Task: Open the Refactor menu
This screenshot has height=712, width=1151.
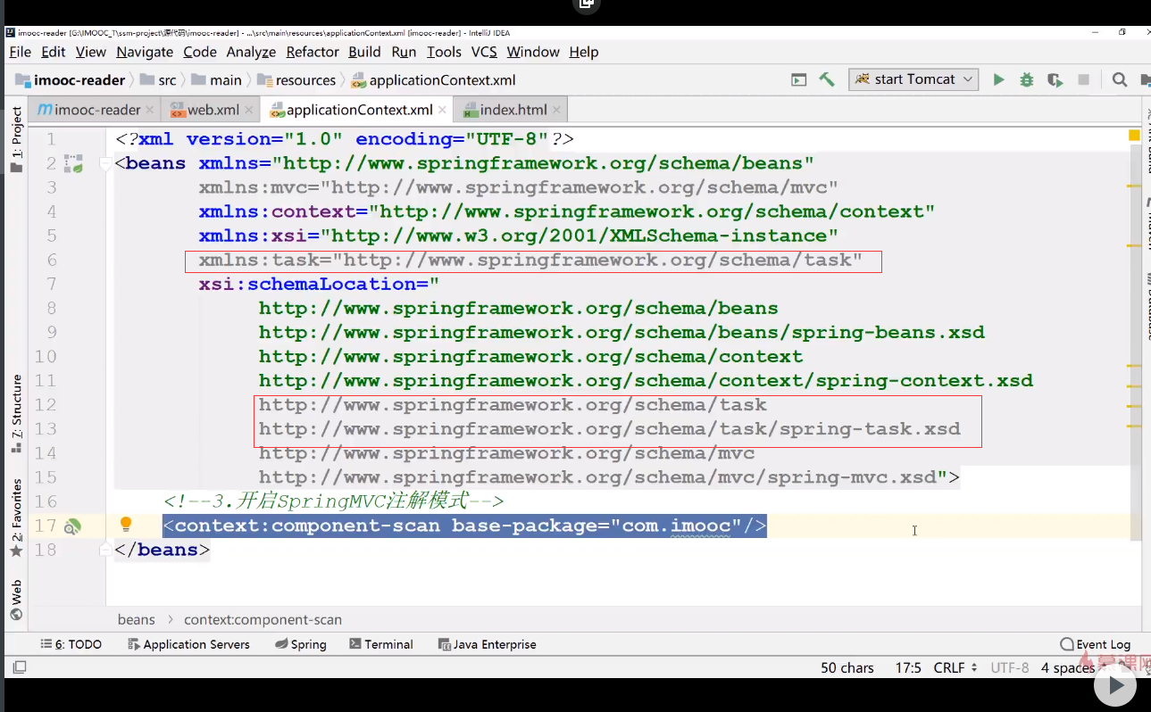Action: 313,52
